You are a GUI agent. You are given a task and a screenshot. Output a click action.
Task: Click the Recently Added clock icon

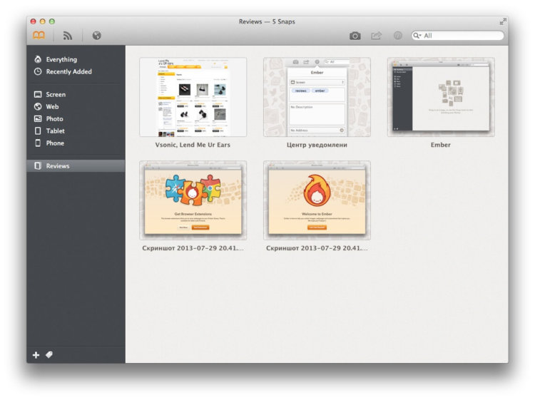[38, 71]
